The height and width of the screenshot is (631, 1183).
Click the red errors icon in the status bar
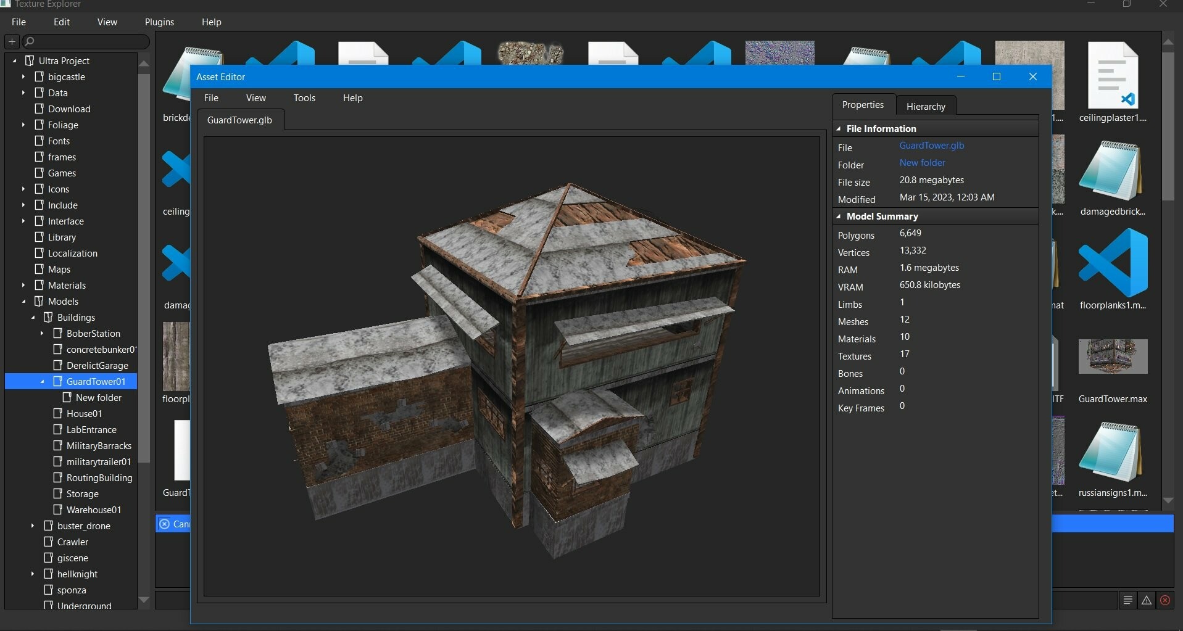coord(1164,600)
